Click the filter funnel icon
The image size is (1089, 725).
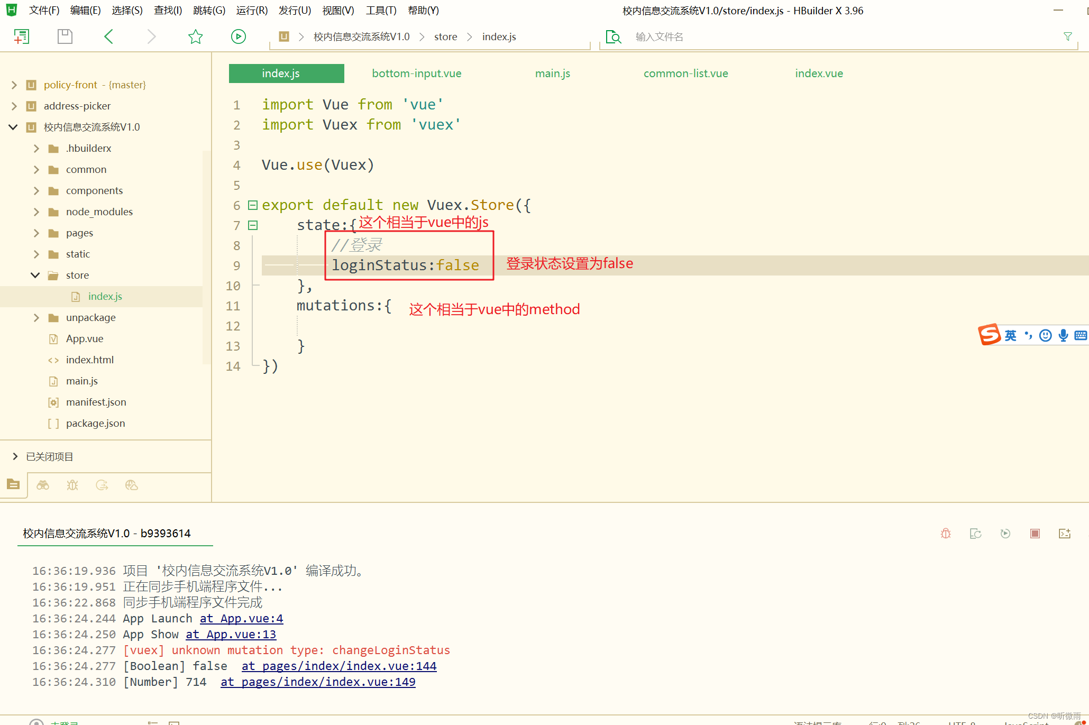click(1068, 36)
